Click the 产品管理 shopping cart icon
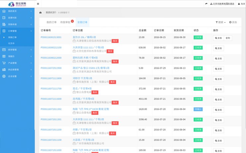 (x=4, y=63)
